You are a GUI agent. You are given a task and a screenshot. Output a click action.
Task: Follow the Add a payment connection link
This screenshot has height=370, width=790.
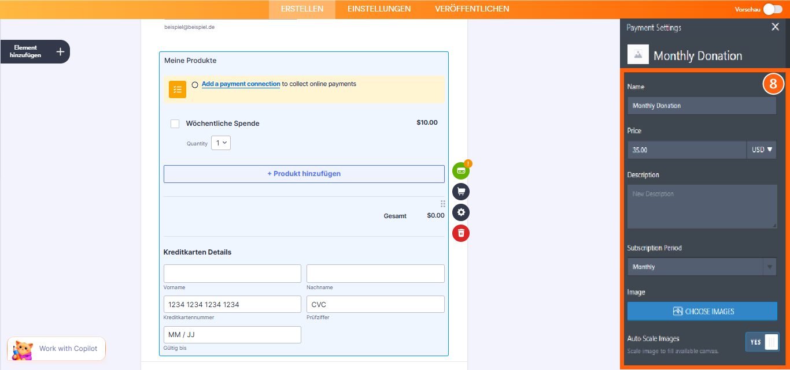[241, 84]
